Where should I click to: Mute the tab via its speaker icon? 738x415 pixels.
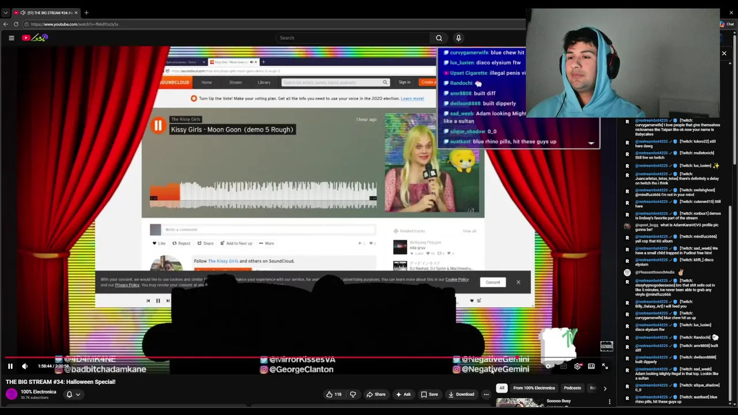pos(23,13)
